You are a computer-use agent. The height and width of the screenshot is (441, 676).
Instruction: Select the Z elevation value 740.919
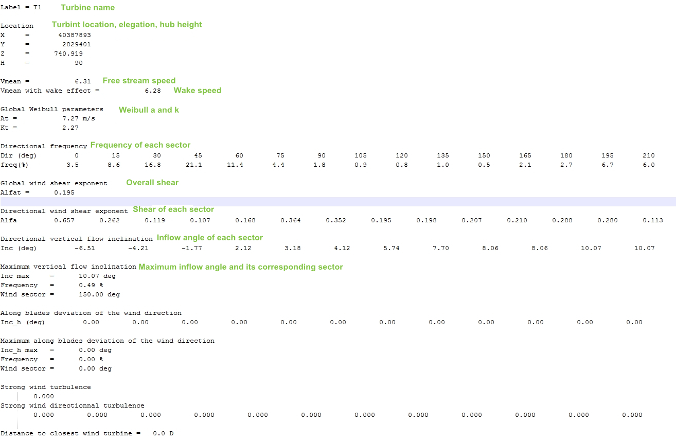[68, 54]
